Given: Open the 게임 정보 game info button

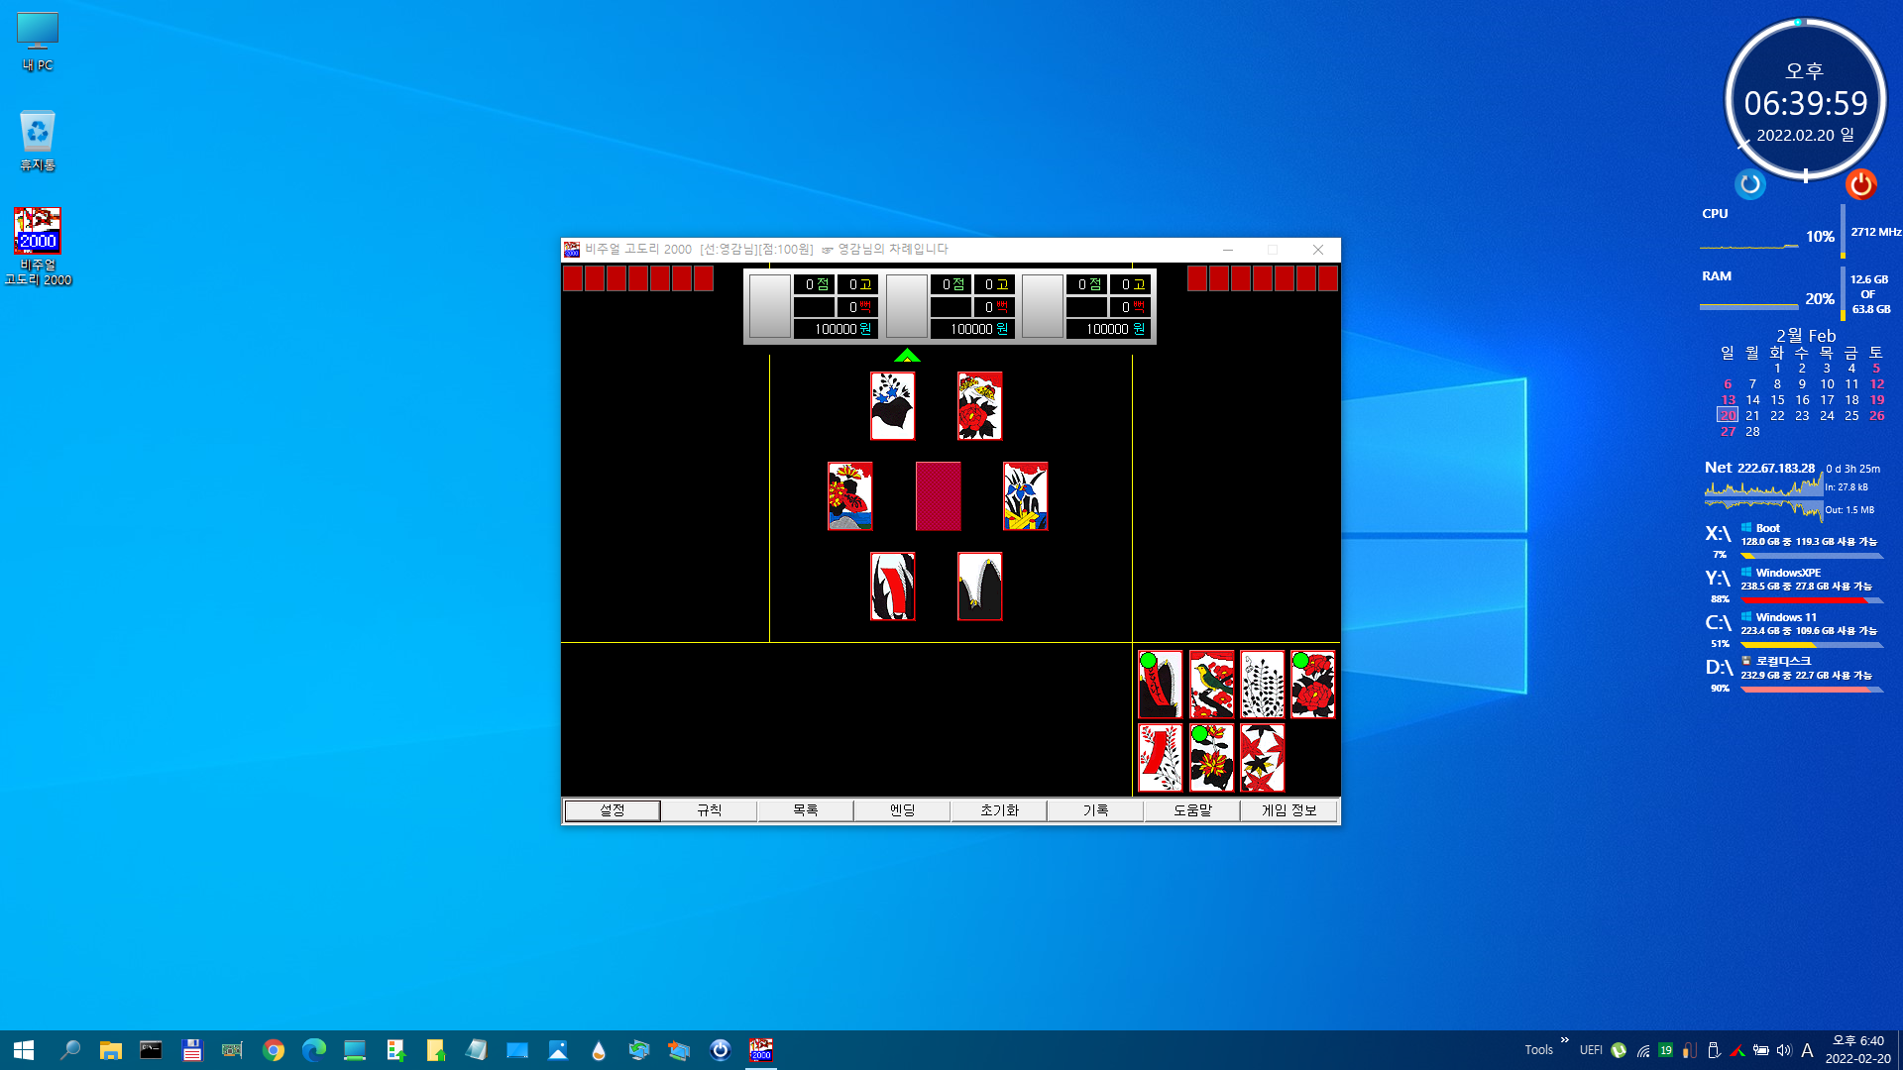Looking at the screenshot, I should click(x=1288, y=810).
